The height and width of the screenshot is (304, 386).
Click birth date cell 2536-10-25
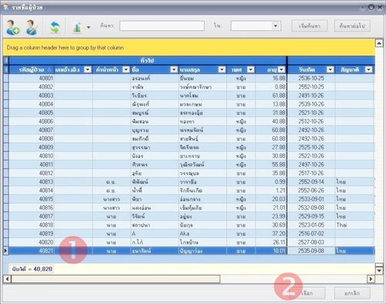pos(311,78)
